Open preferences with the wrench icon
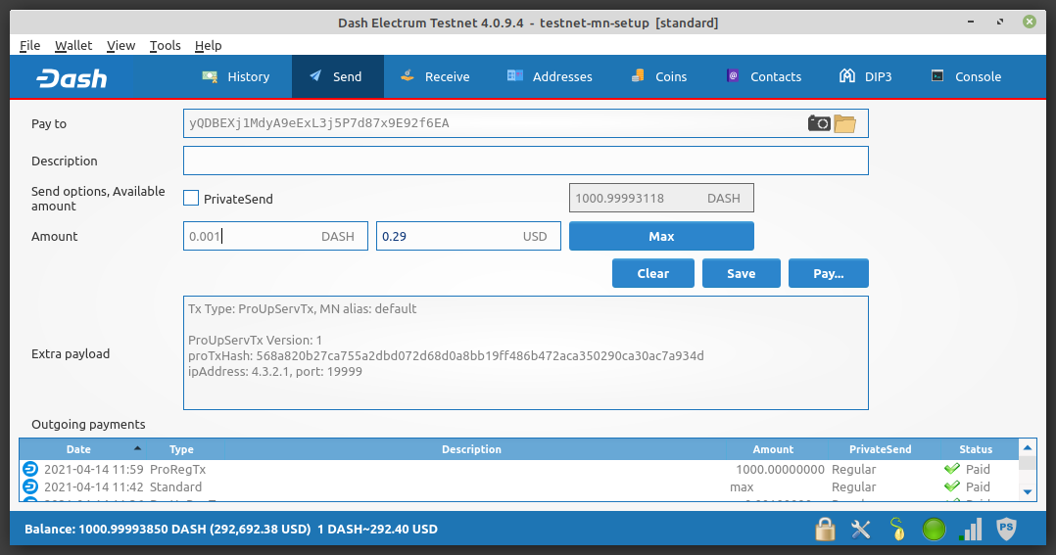This screenshot has width=1056, height=555. (861, 530)
